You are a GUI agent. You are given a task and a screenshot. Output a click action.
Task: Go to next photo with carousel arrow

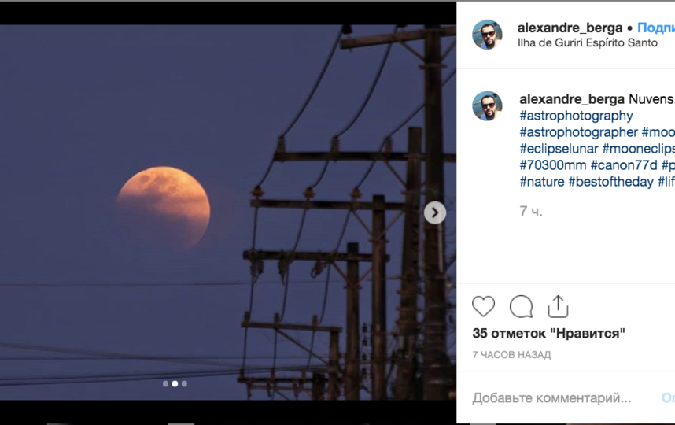(435, 213)
